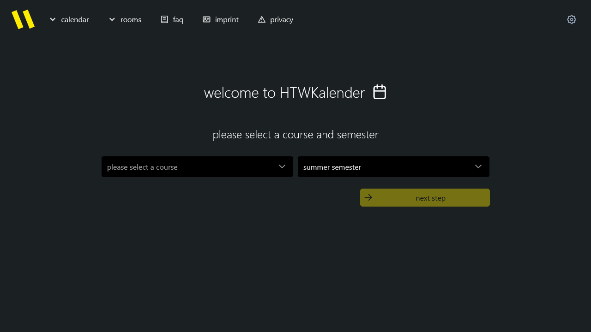Click the book icon beside faq
This screenshot has width=591, height=332.
coord(164,19)
